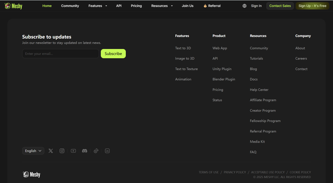
Task: Click Sign Up - It's Free button
Action: click(312, 6)
